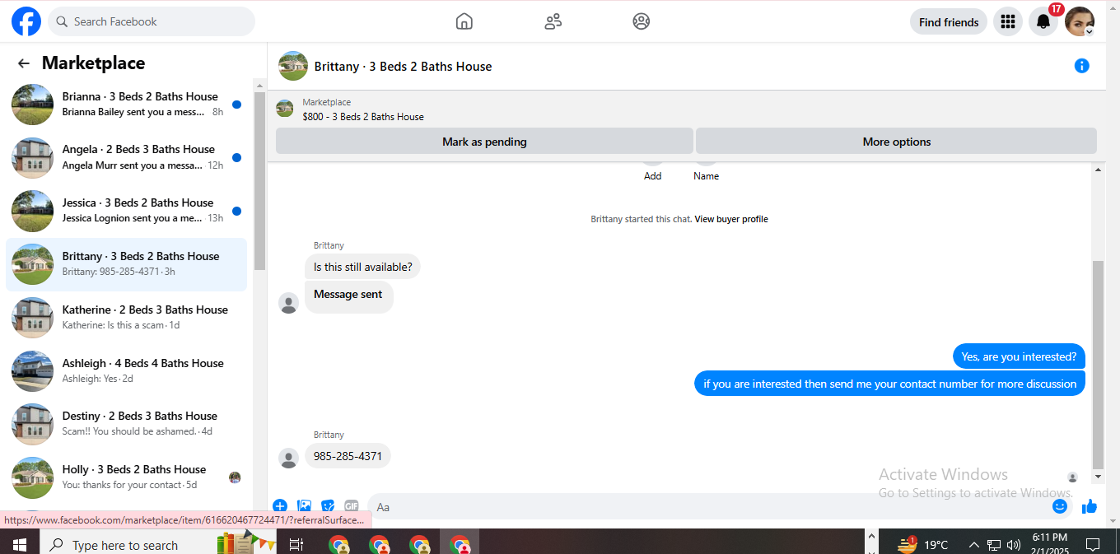This screenshot has height=554, width=1120.
Task: Click the conversation list scrollbar thumb
Action: 259,180
